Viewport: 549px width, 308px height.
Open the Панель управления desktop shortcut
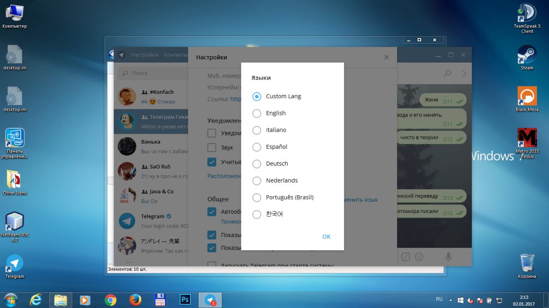pos(15,144)
